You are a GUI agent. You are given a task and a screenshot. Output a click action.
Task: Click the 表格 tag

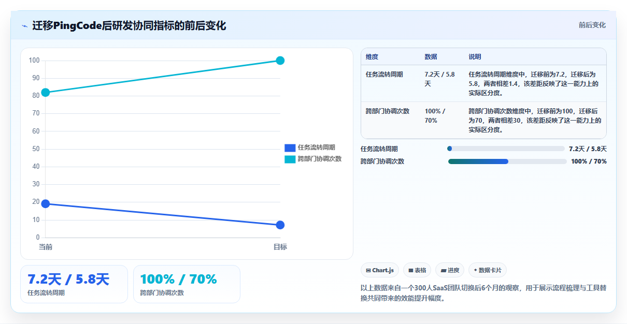(417, 270)
